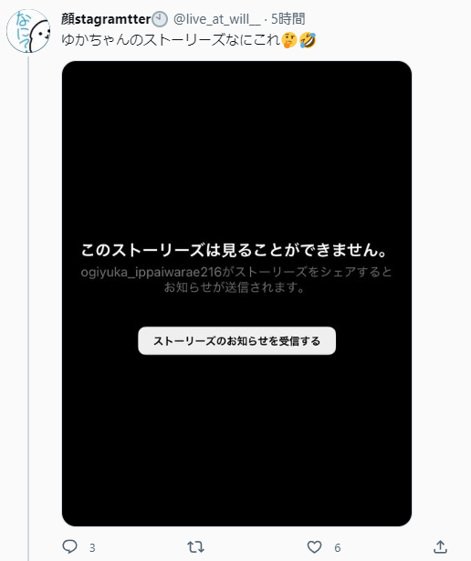Click the reply count number 3
471x561 pixels.
[x=92, y=547]
